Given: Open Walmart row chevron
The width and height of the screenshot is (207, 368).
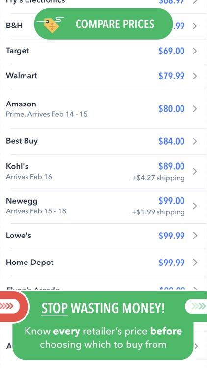Looking at the screenshot, I should pyautogui.click(x=195, y=76).
